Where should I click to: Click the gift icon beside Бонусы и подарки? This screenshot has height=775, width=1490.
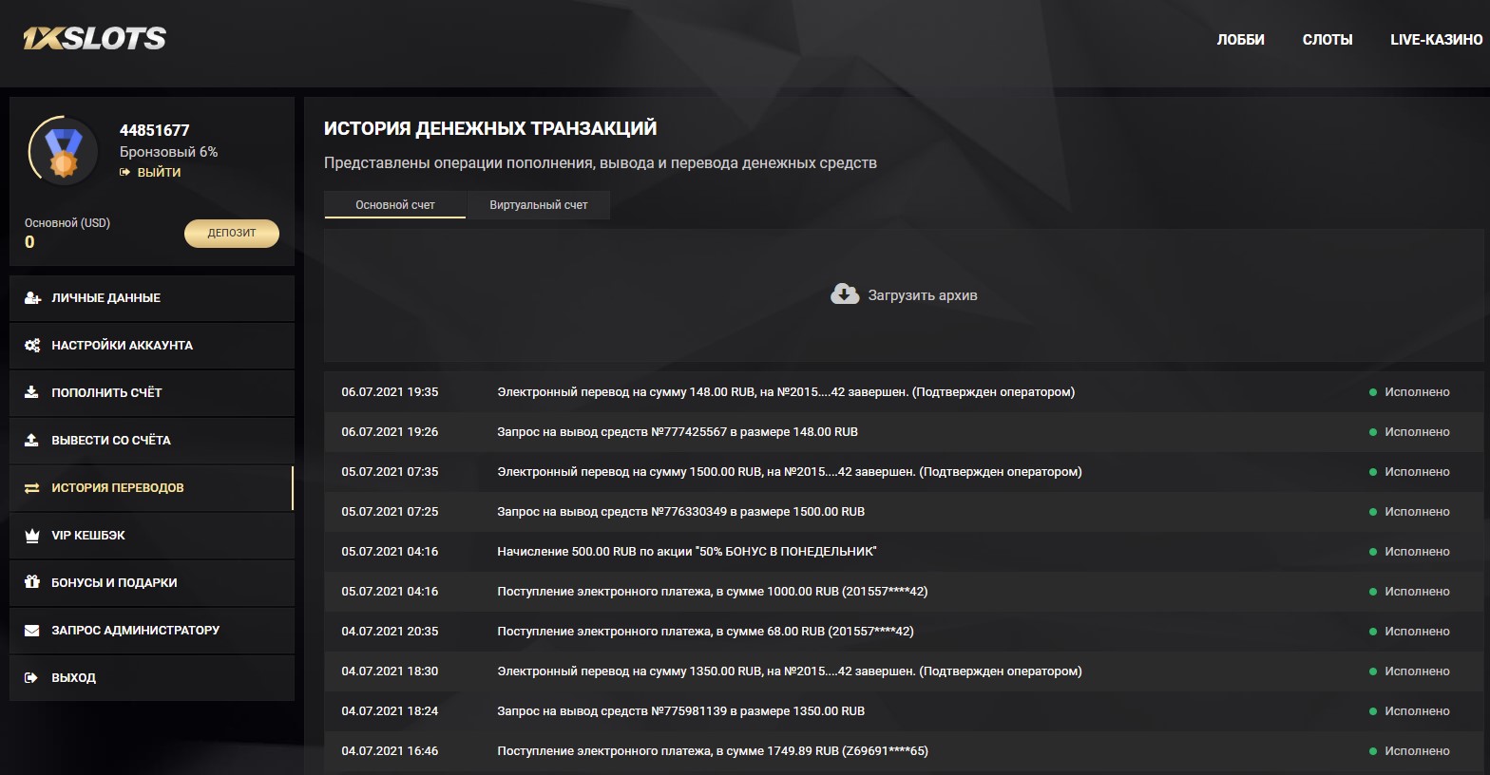point(31,582)
